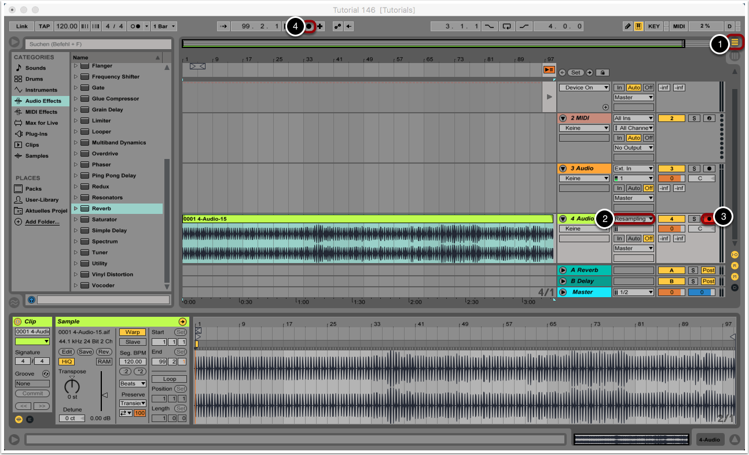The height and width of the screenshot is (455, 749).
Task: Arm the 4 Audio track for recording
Action: click(x=708, y=219)
